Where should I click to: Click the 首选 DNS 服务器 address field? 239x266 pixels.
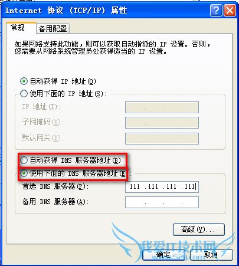tap(162, 186)
